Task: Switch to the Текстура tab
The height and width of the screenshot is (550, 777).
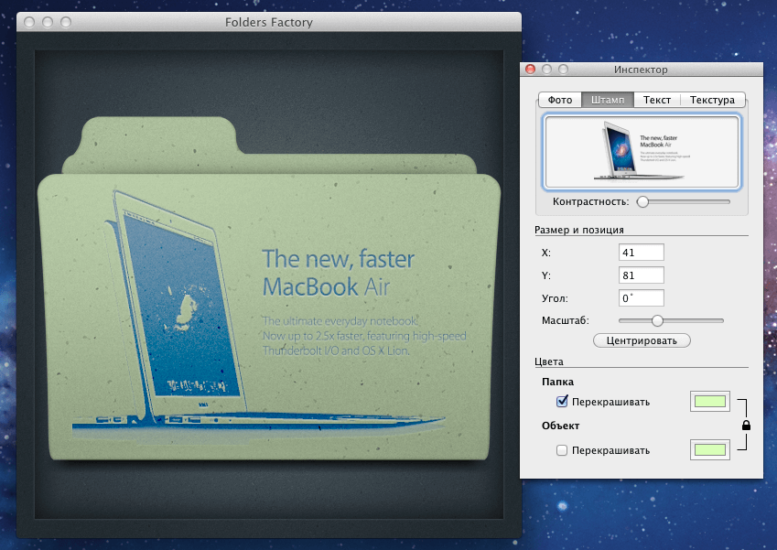Action: coord(712,100)
